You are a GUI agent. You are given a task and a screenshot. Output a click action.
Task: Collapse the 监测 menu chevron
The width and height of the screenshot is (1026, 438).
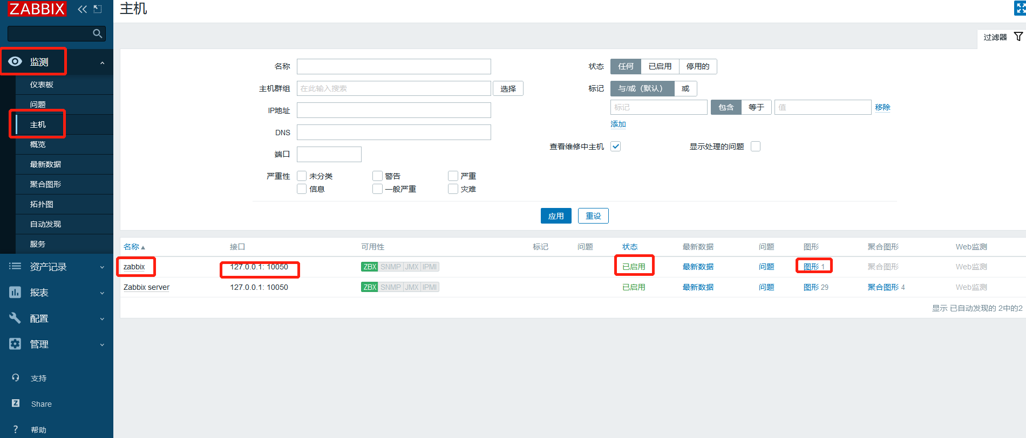tap(102, 63)
